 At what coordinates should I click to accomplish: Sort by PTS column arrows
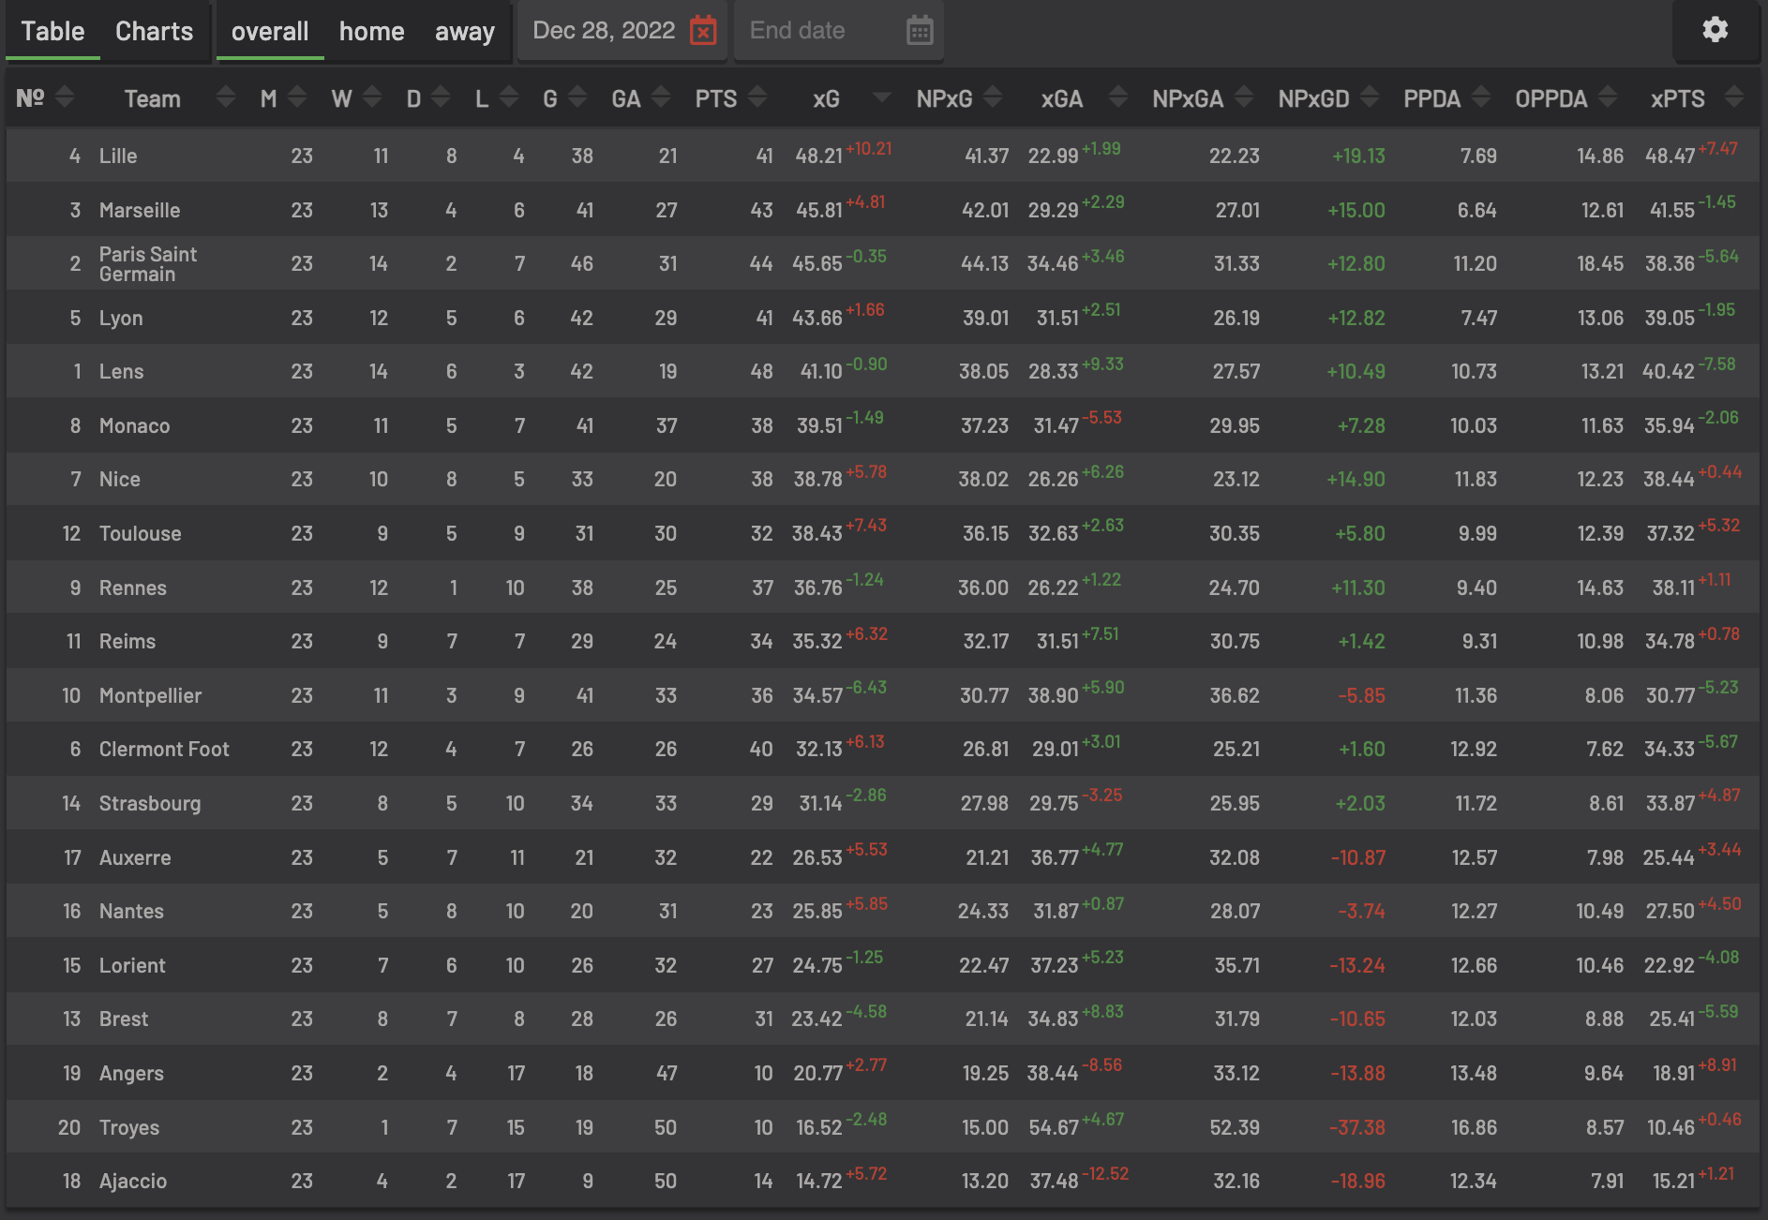pyautogui.click(x=757, y=97)
